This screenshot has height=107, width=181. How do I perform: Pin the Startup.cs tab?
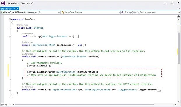coord(14,9)
